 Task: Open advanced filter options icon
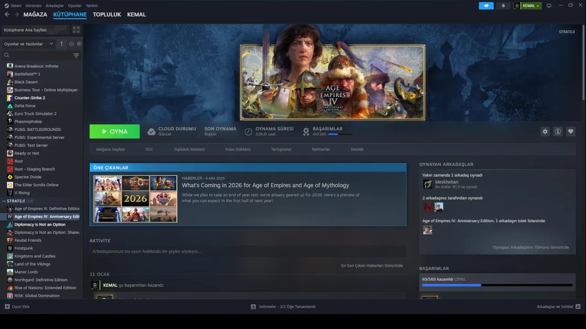[x=76, y=55]
